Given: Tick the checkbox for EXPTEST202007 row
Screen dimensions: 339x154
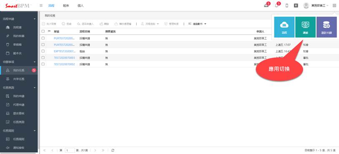Looking at the screenshot, I should point(43,51).
